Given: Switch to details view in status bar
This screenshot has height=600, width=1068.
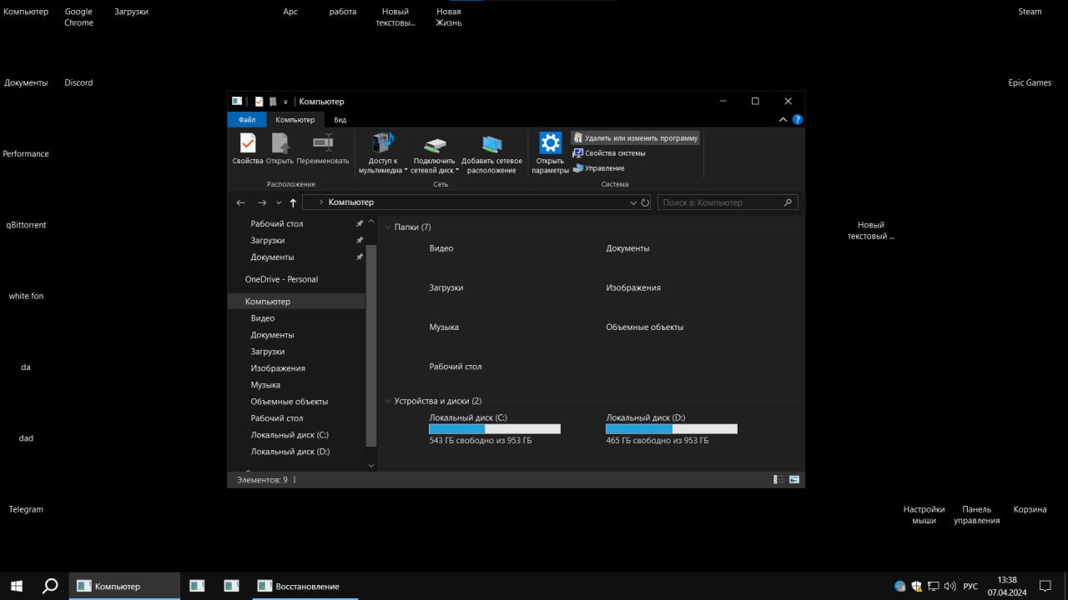Looking at the screenshot, I should tap(778, 480).
